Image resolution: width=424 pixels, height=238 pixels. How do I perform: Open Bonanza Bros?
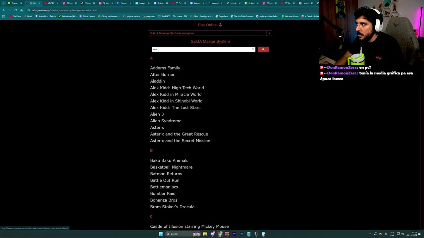click(164, 200)
